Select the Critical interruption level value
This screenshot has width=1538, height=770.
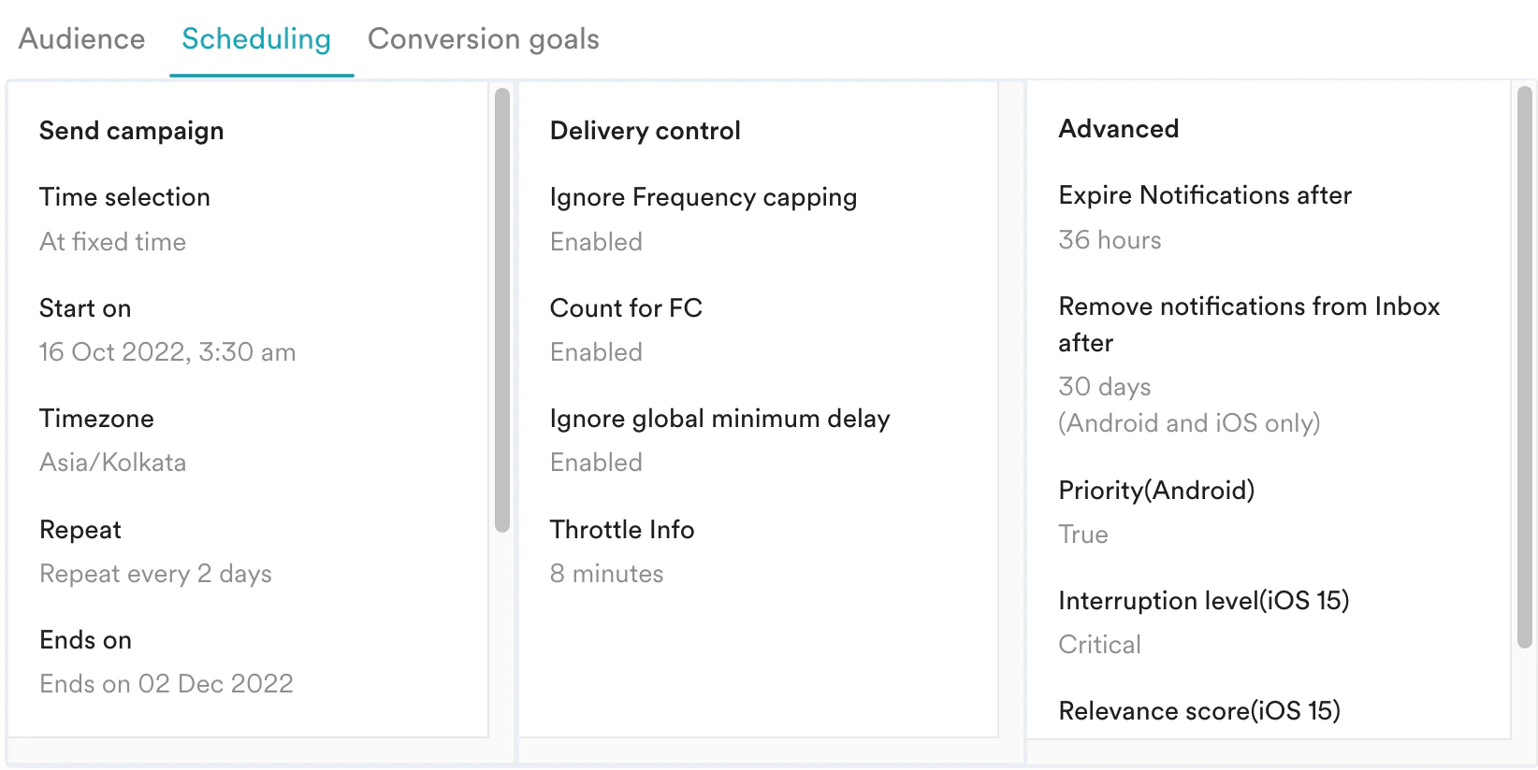(1099, 645)
